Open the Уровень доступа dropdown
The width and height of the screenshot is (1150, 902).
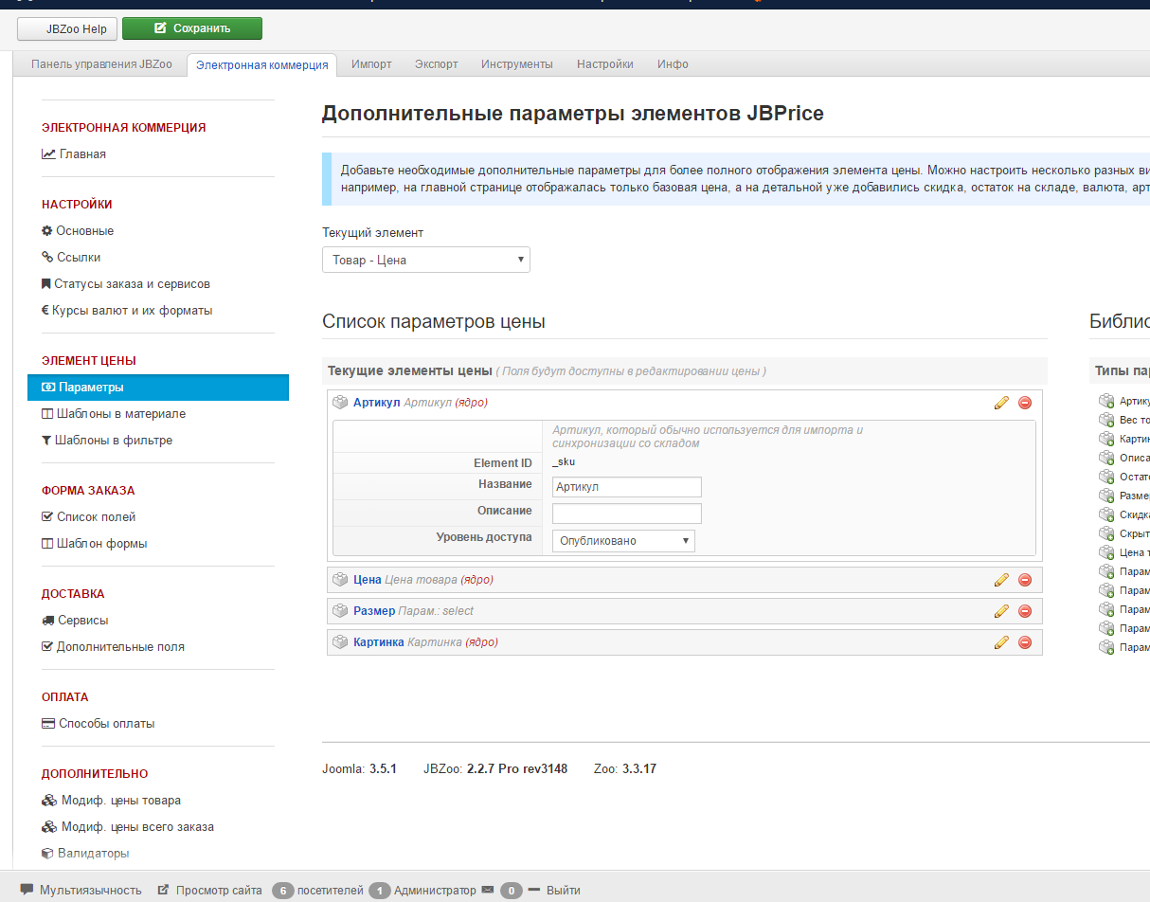click(623, 541)
